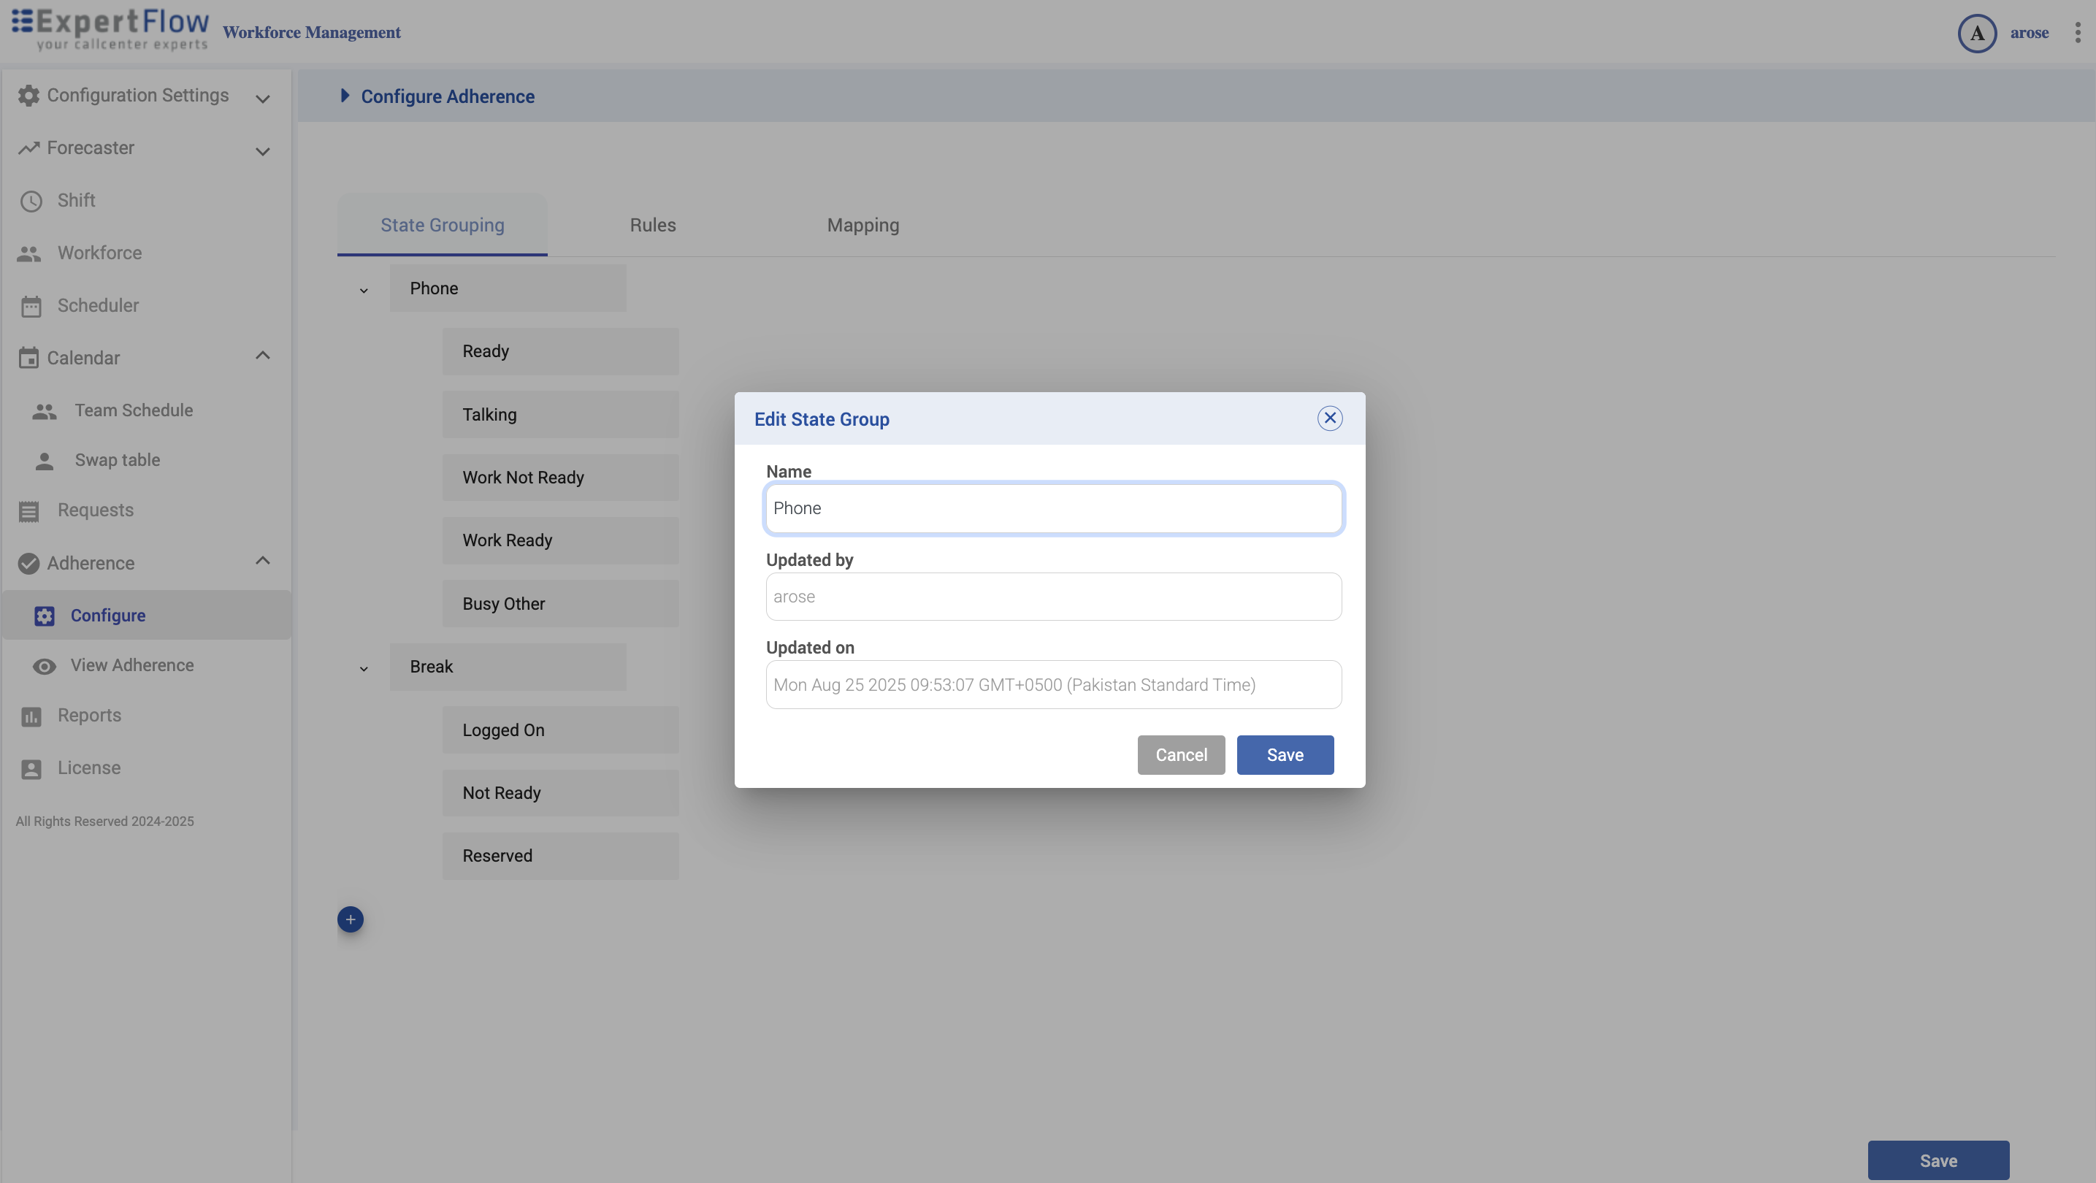Viewport: 2096px width, 1183px height.
Task: Click the Reports bar chart icon
Action: coord(31,716)
